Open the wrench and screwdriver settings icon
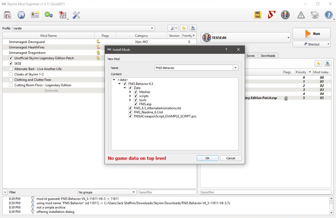The width and height of the screenshot is (336, 218). tap(76, 15)
